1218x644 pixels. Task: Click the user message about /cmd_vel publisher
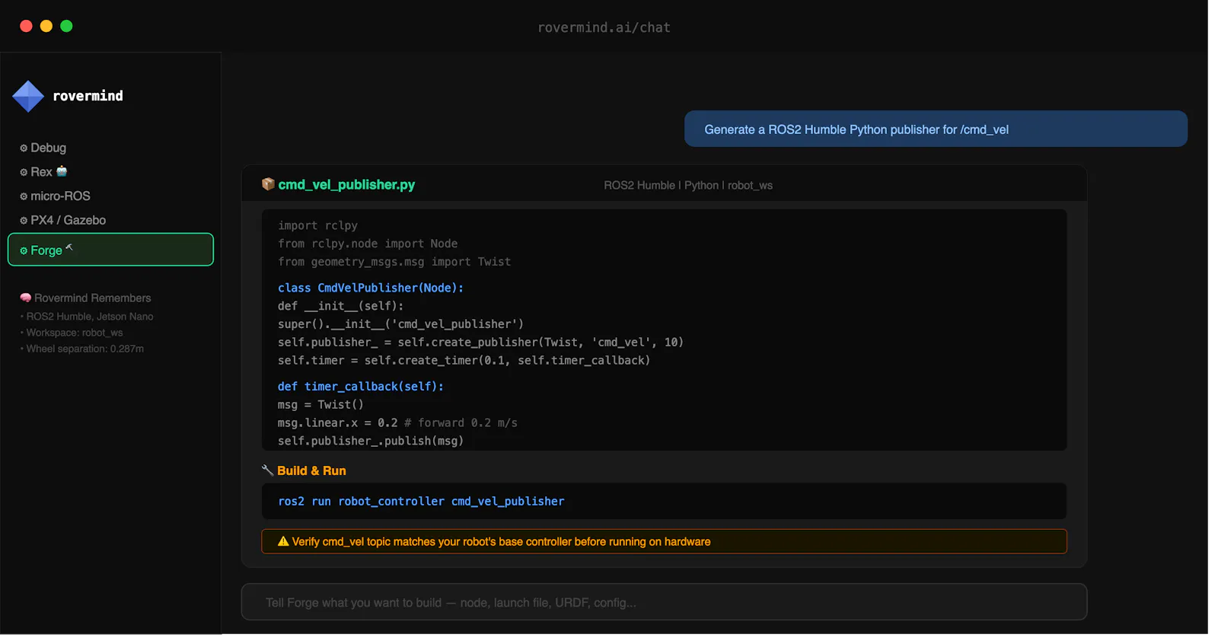pyautogui.click(x=936, y=129)
